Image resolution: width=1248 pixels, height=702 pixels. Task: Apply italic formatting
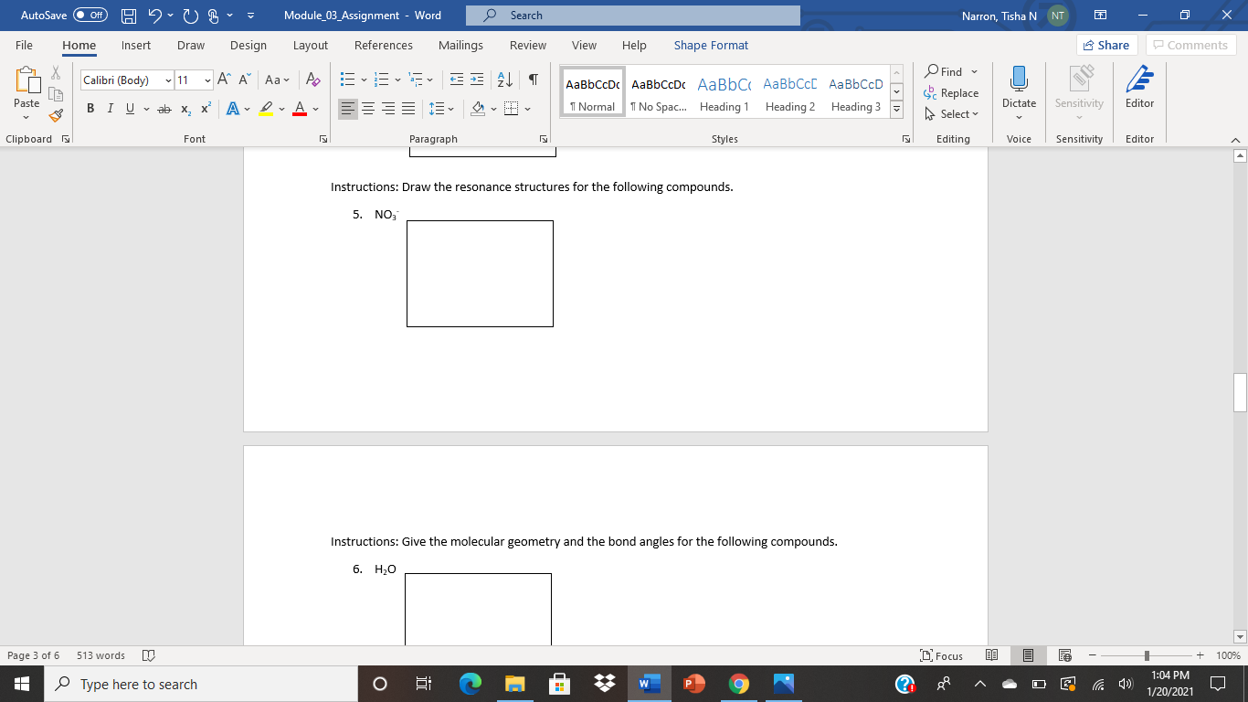pos(109,107)
